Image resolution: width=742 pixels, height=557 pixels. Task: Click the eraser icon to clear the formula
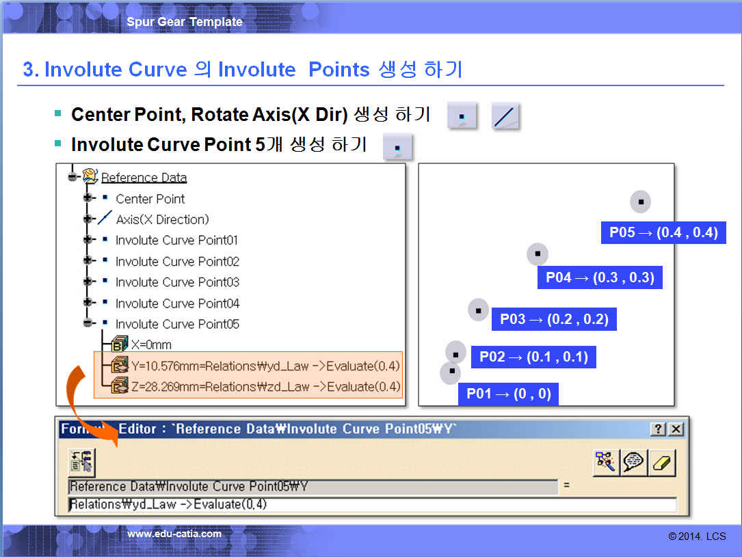pyautogui.click(x=662, y=463)
